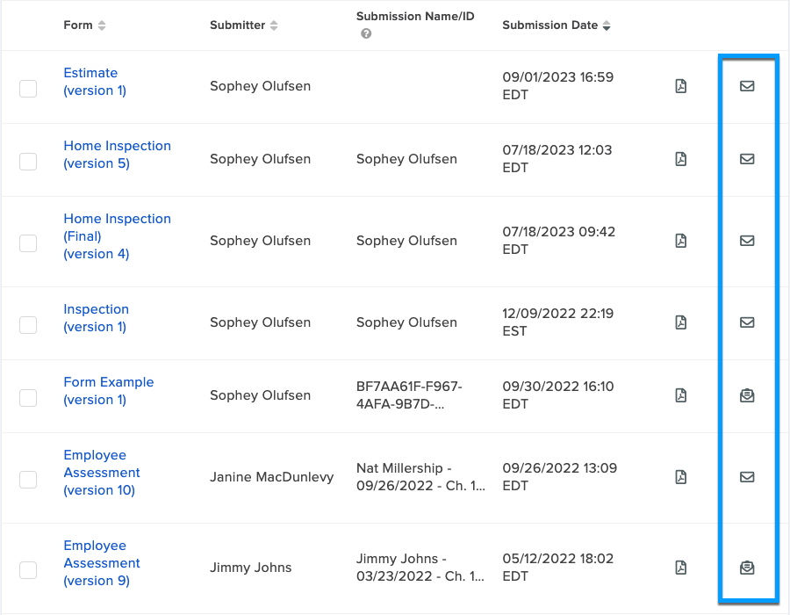This screenshot has height=615, width=790.
Task: Click opened-mail icon for Employee Assessment version 9
Action: point(747,568)
